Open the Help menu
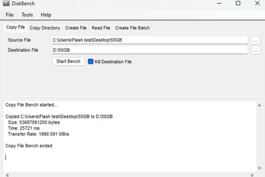This screenshot has height=177, width=265. 46,15
